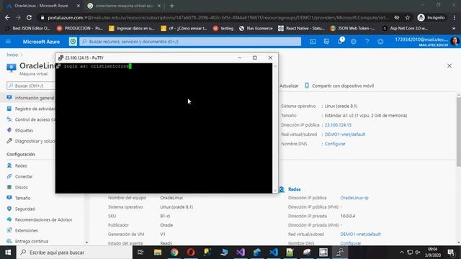Click the green preview icon beside Microsoft Azure
Image resolution: width=461 pixels, height=259 pixels.
pos(73,42)
